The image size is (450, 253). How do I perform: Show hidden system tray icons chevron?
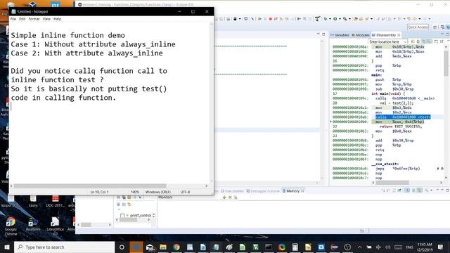coord(359,247)
